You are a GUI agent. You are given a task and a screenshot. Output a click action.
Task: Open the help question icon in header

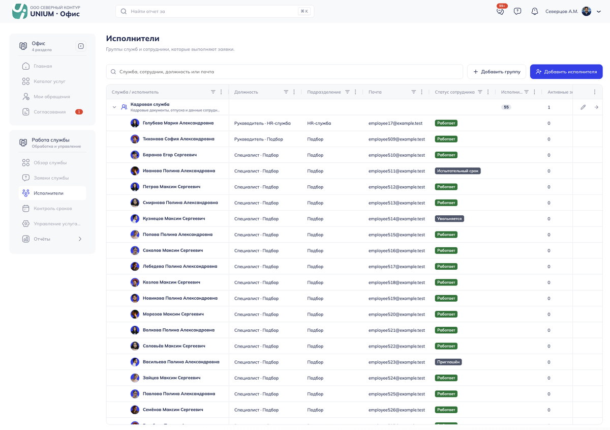tap(517, 11)
